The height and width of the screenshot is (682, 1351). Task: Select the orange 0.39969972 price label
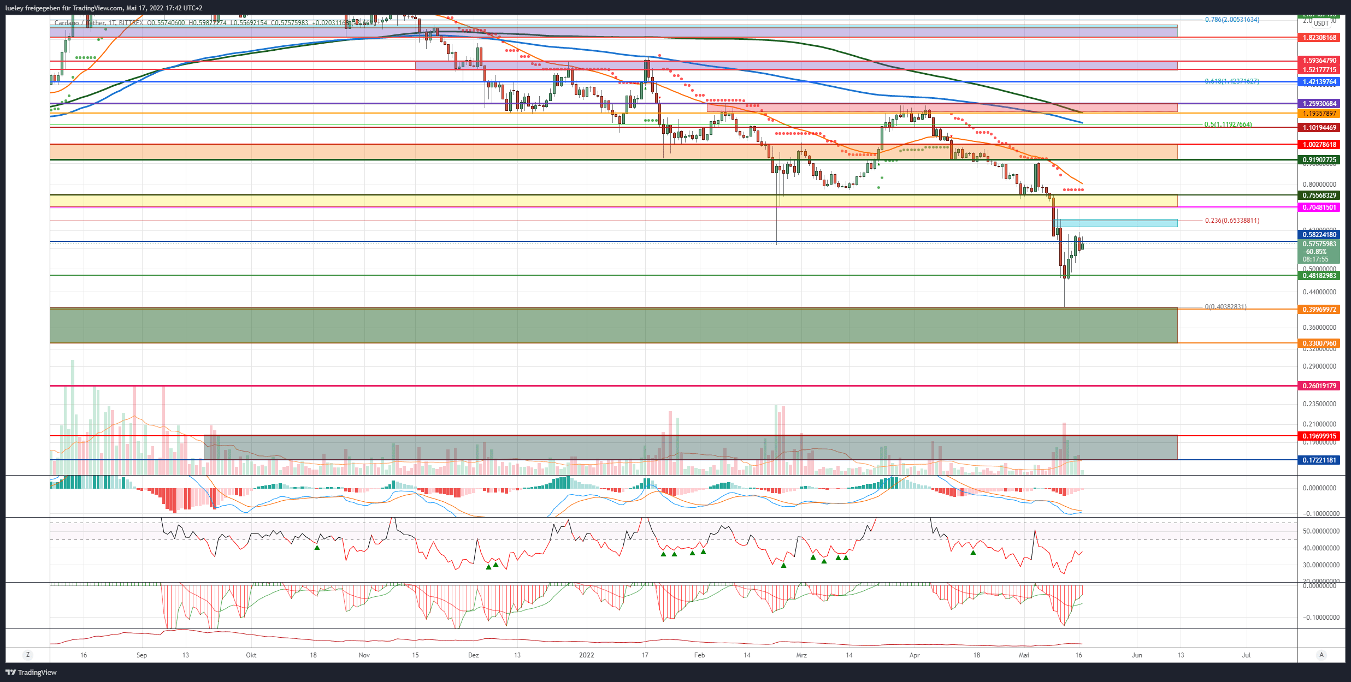[1318, 310]
